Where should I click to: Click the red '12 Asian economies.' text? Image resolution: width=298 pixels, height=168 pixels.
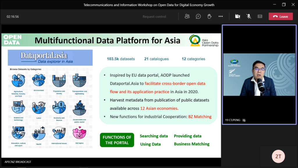pyautogui.click(x=159, y=108)
